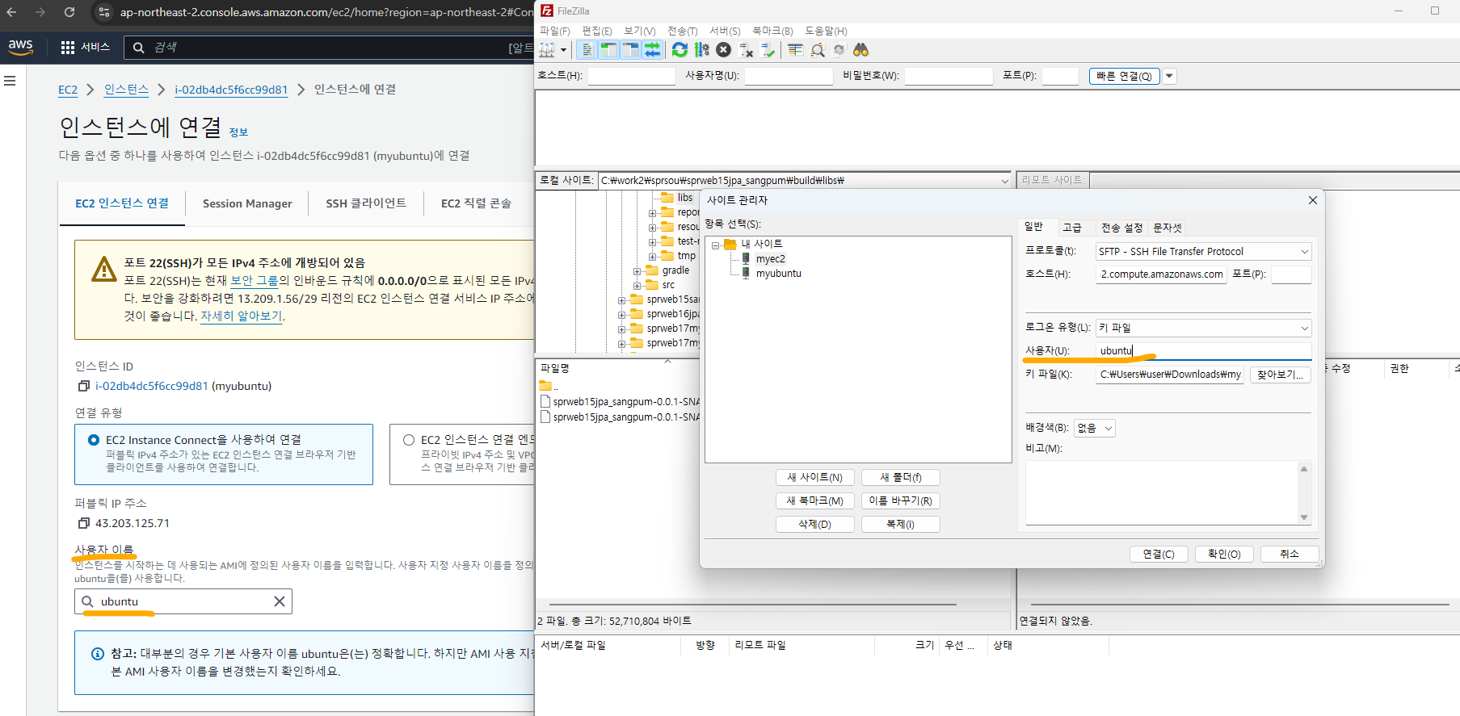The width and height of the screenshot is (1460, 716).
Task: Click New Site button
Action: click(815, 478)
